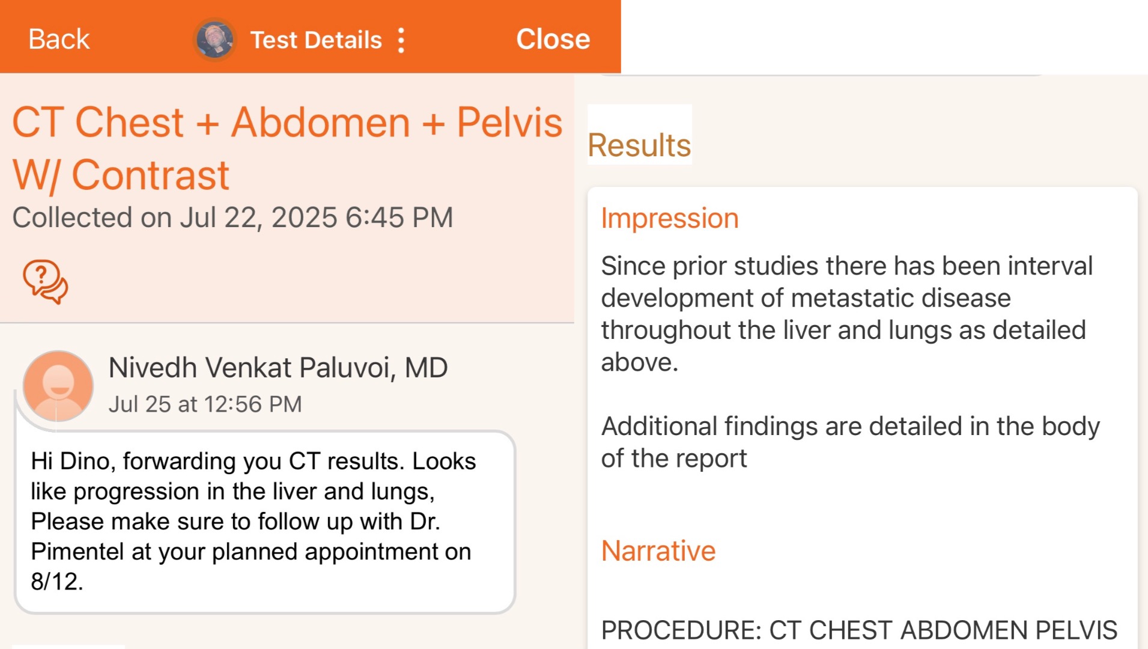Tap the W/ Contrast line of title
This screenshot has width=1148, height=649.
pyautogui.click(x=121, y=175)
